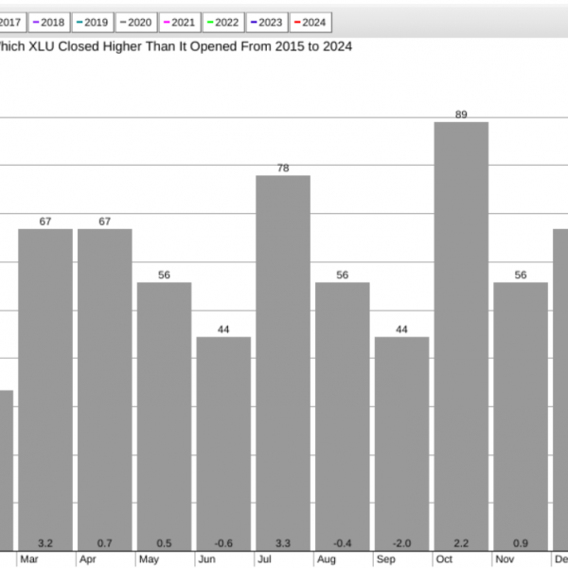The width and height of the screenshot is (568, 568).
Task: Click the September bar labeled 44
Action: (401, 444)
